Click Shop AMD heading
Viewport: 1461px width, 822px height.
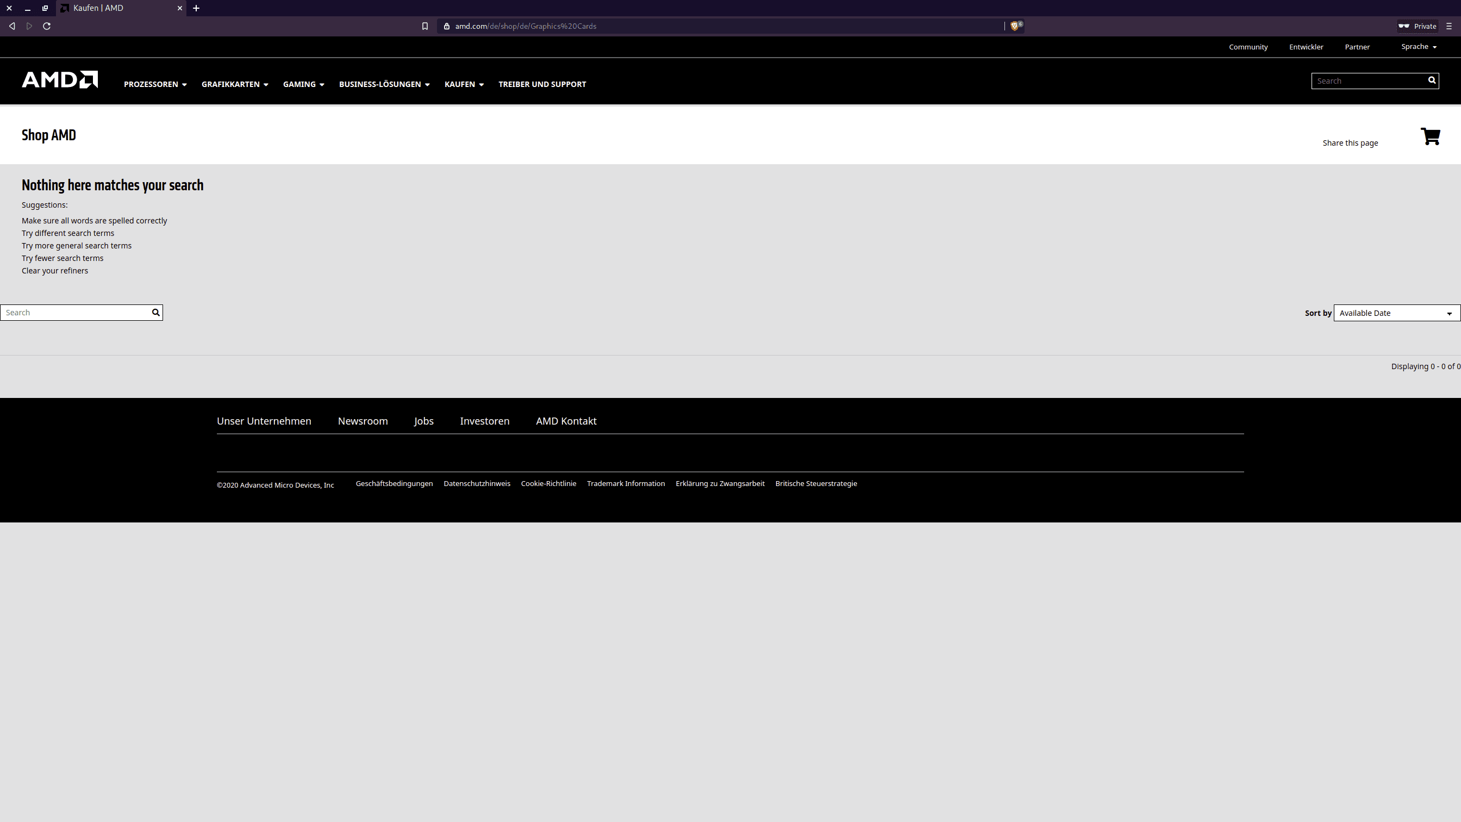[x=49, y=135]
